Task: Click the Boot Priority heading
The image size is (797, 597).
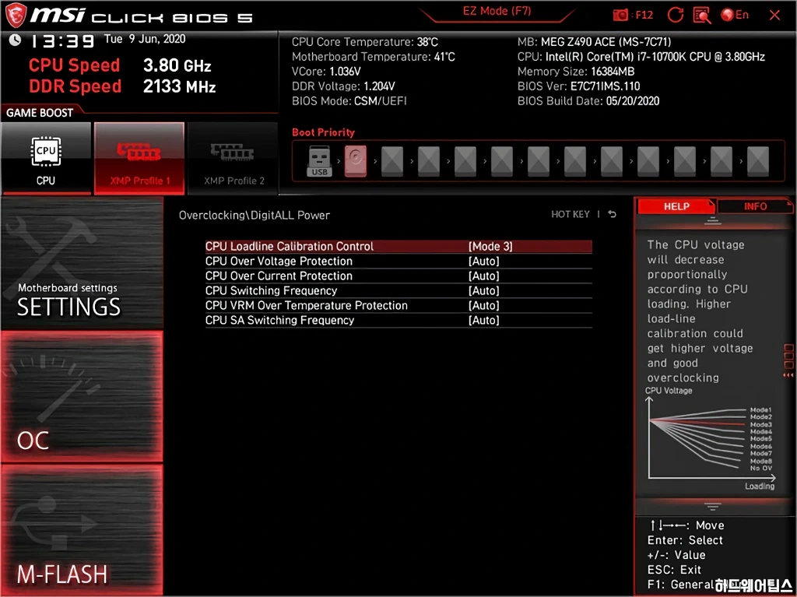Action: pos(323,132)
